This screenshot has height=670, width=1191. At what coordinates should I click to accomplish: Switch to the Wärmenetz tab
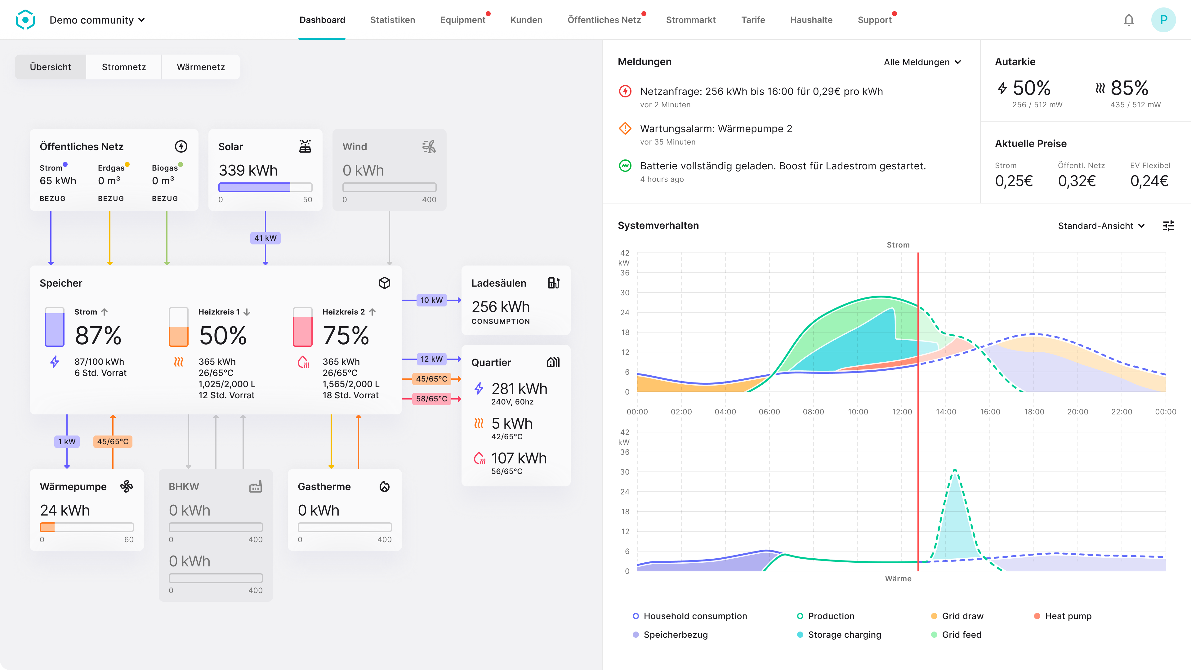click(x=201, y=67)
